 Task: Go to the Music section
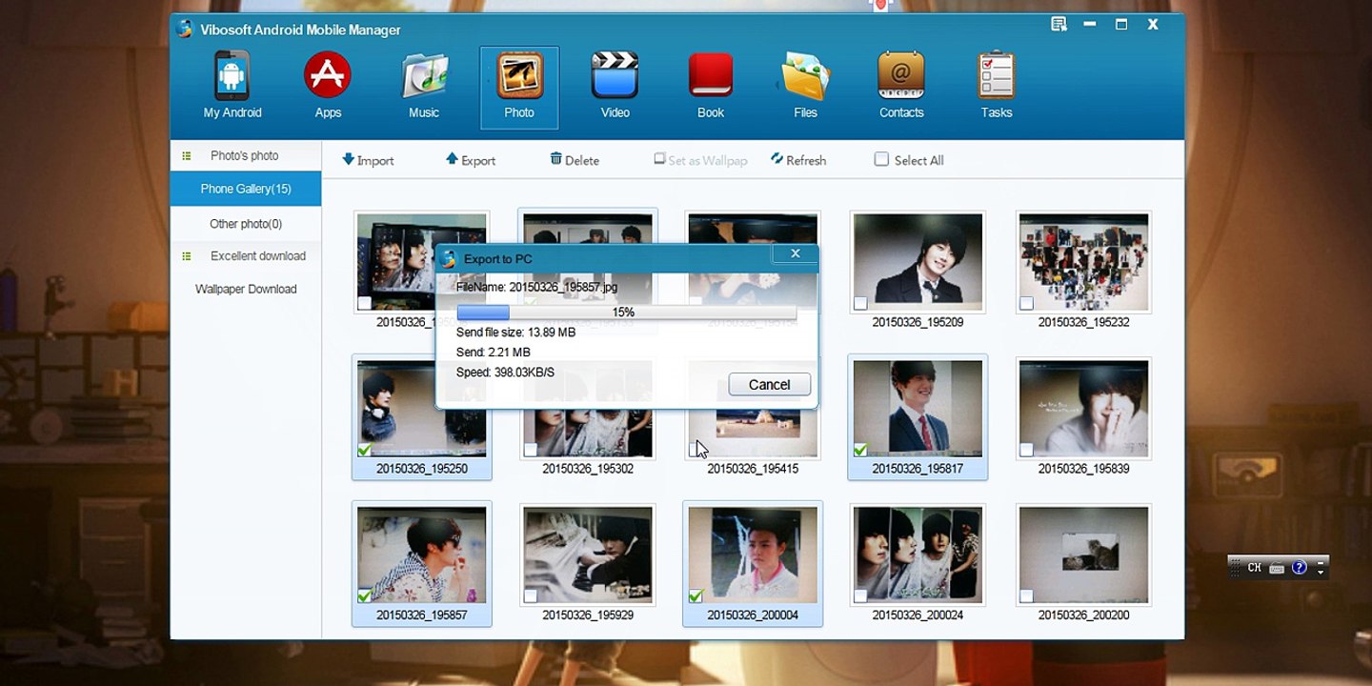pos(424,87)
